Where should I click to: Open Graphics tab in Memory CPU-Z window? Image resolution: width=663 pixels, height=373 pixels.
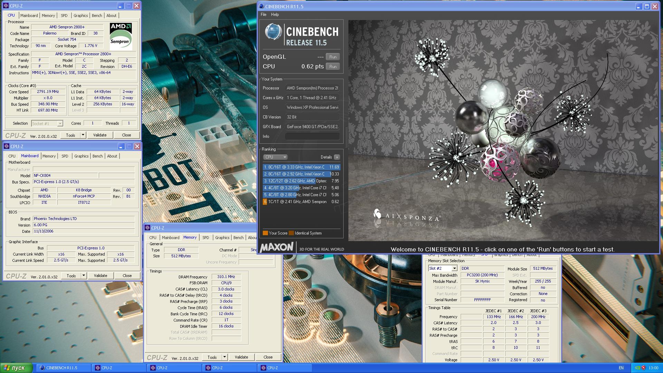[222, 238]
